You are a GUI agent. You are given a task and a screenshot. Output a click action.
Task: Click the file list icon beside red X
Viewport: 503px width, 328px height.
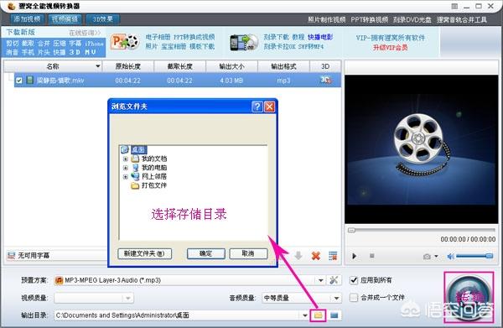click(333, 256)
